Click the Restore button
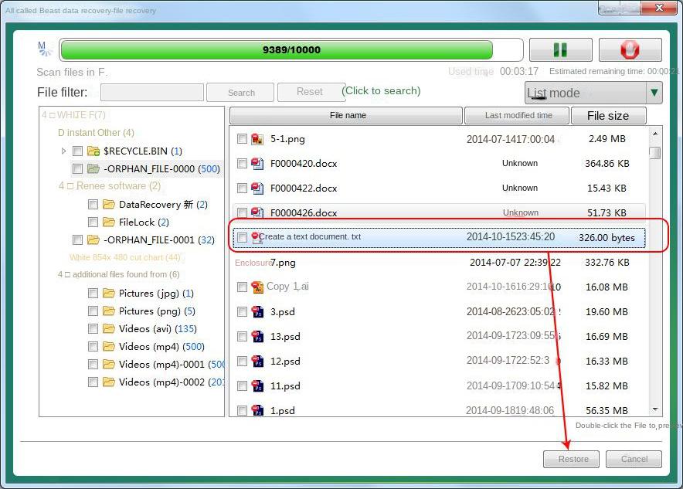 [571, 459]
